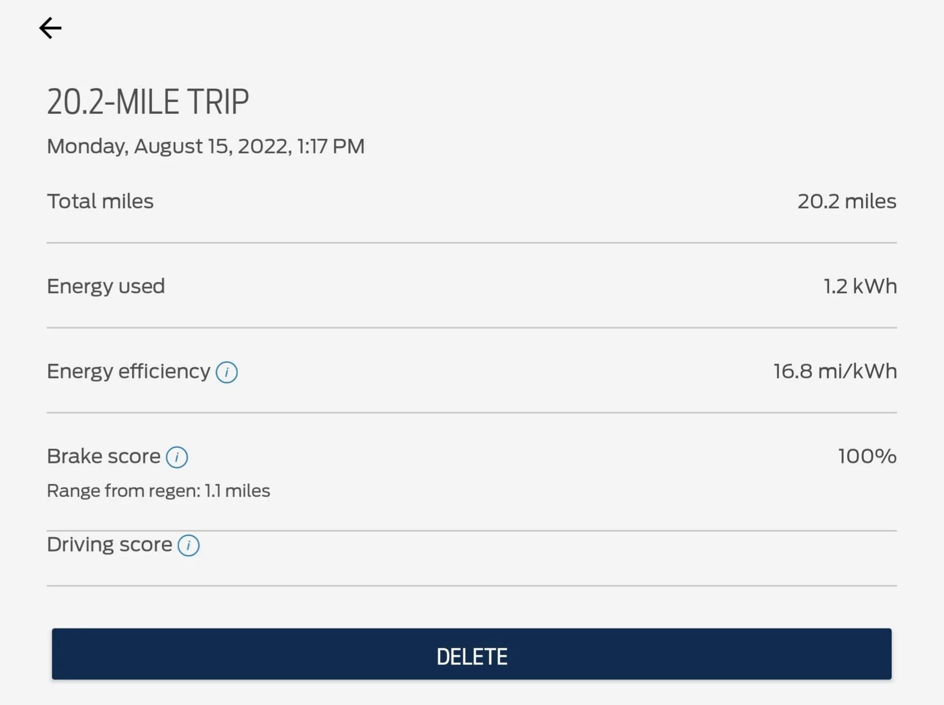Viewport: 944px width, 705px height.
Task: Click the Range from regen text
Action: click(x=158, y=490)
